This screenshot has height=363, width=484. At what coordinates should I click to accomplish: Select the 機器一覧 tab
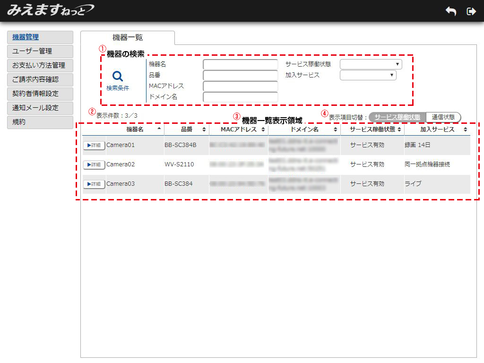pyautogui.click(x=128, y=38)
